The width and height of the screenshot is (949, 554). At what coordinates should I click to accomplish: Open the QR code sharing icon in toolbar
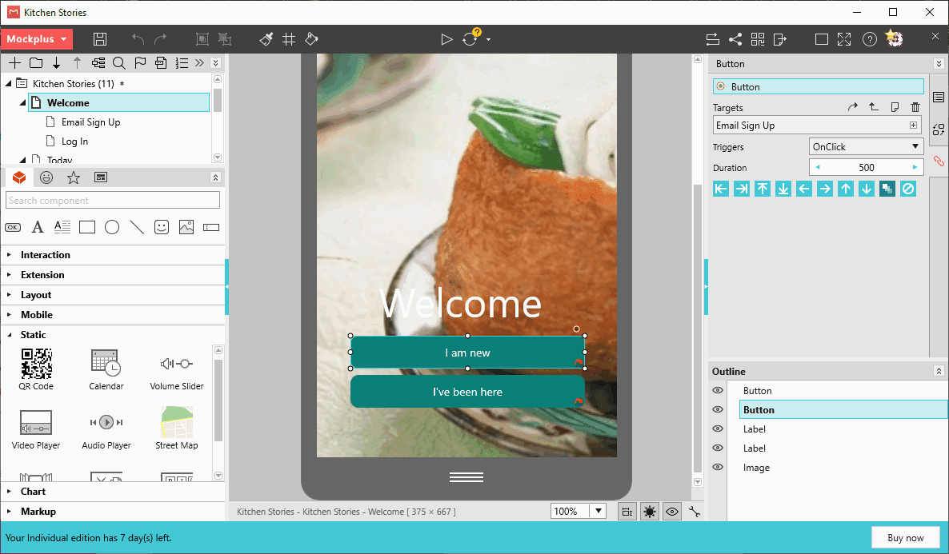click(757, 38)
